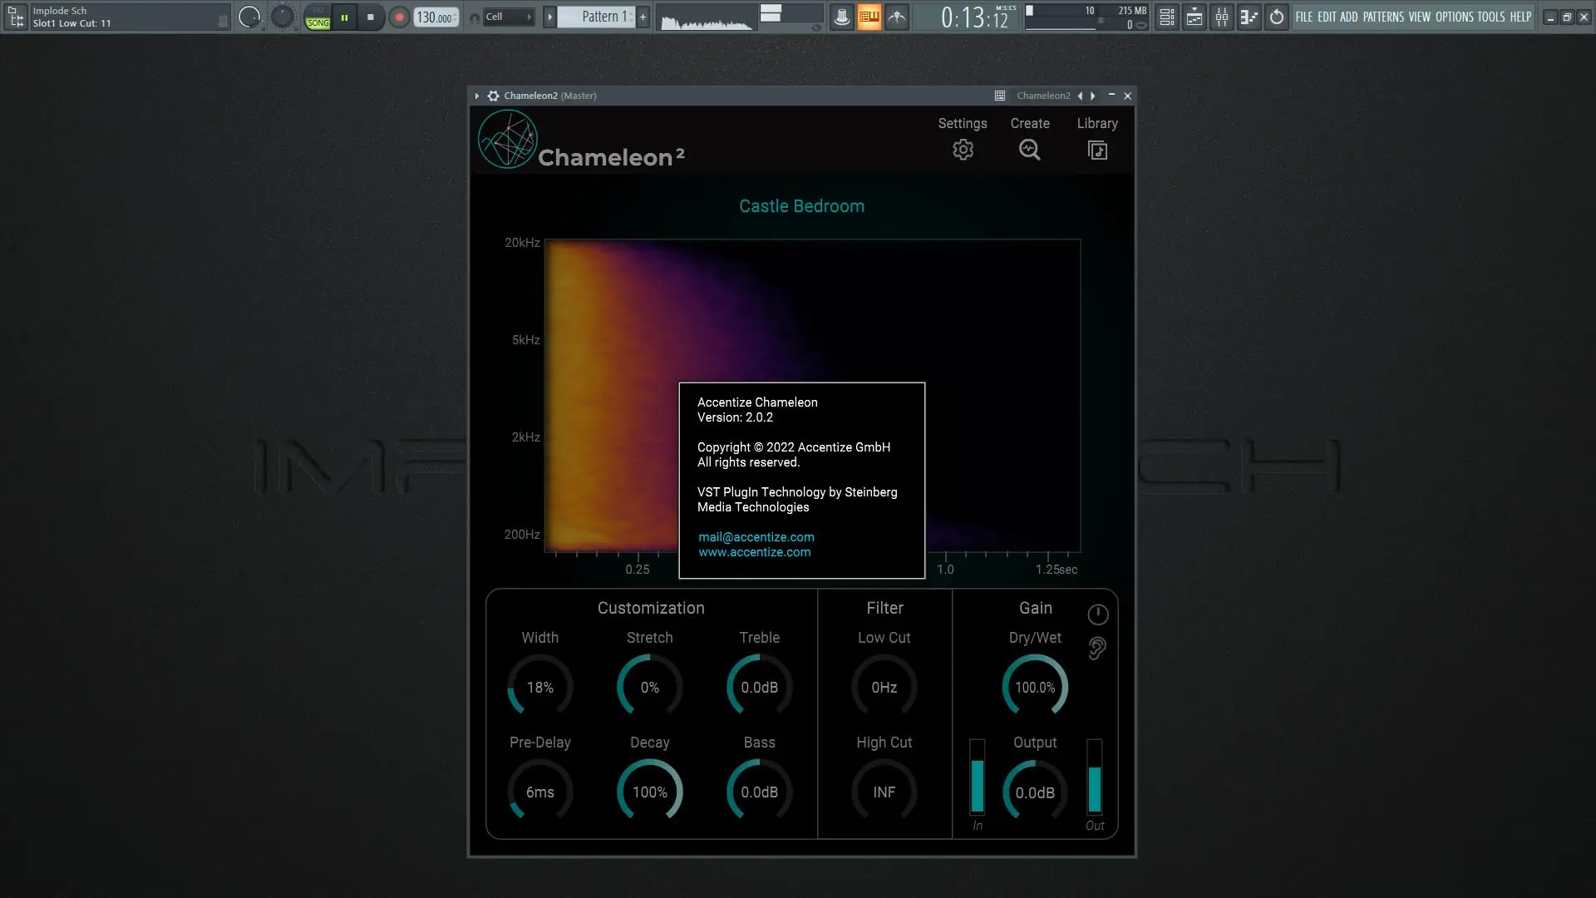Visit www.accentize.com link
The width and height of the screenshot is (1596, 898).
click(754, 552)
